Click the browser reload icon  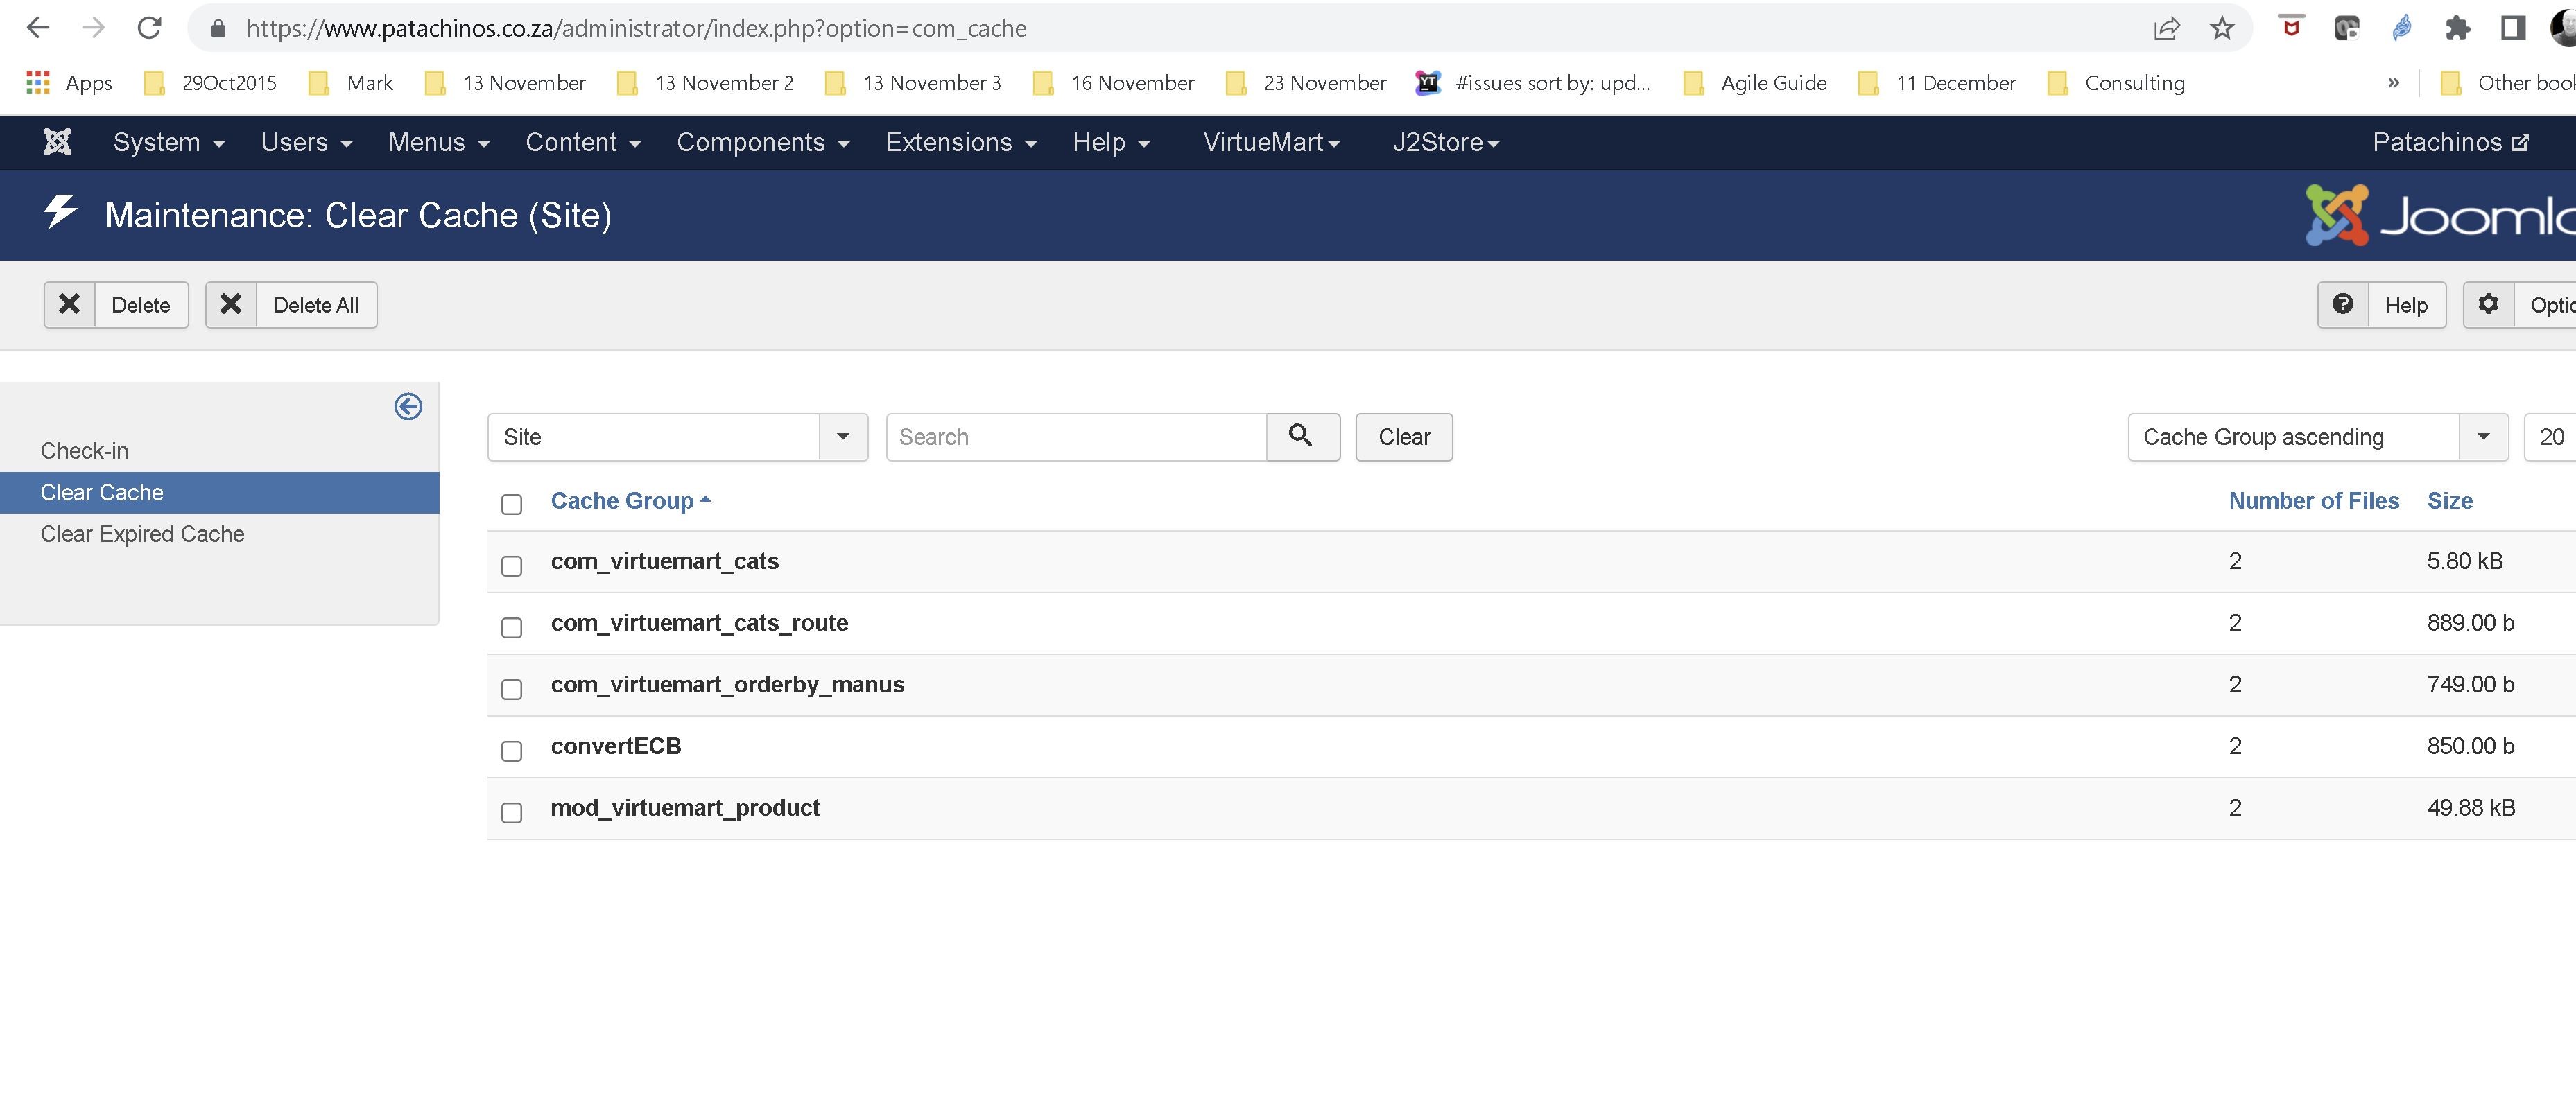coord(150,28)
